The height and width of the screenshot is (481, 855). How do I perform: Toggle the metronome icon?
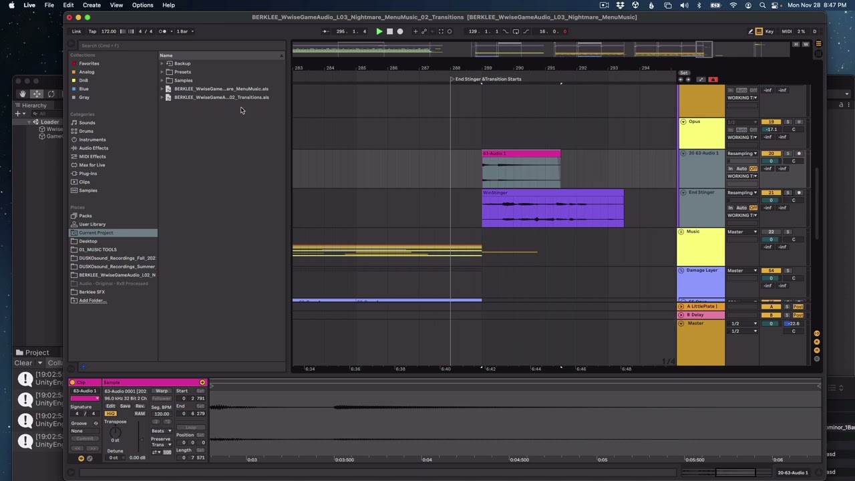coord(163,31)
